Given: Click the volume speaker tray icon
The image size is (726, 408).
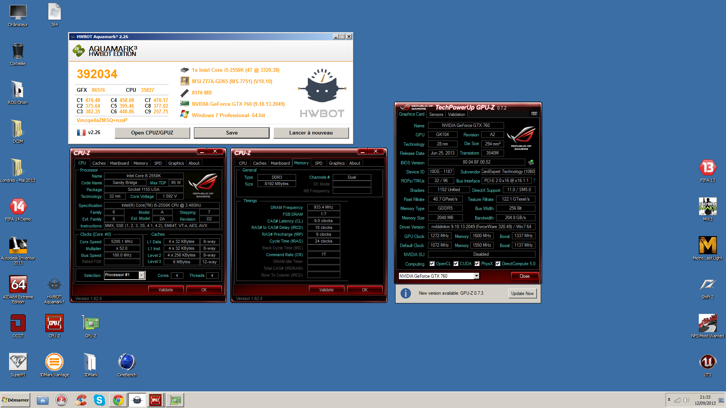Looking at the screenshot, I should (686, 400).
